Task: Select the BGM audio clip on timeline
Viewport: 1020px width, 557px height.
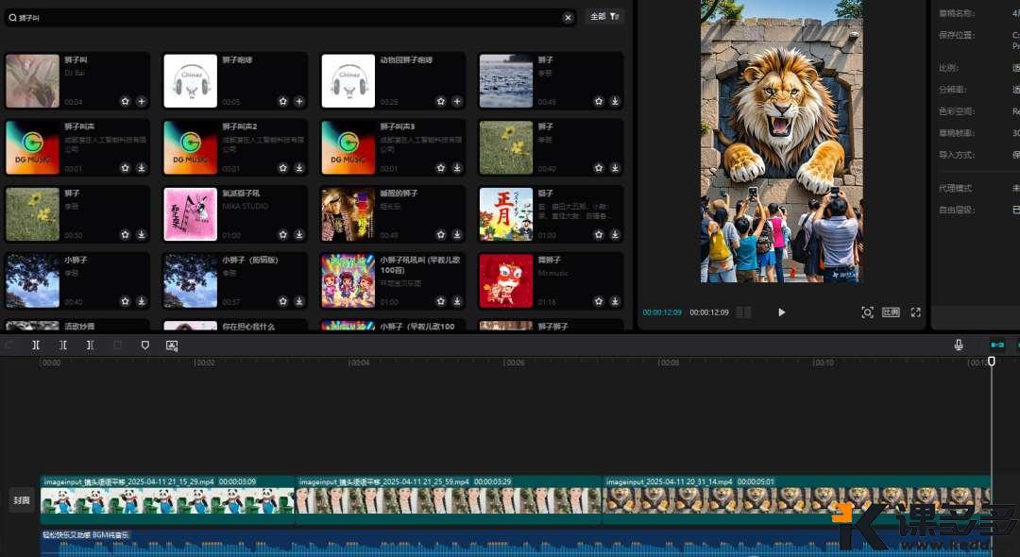Action: pyautogui.click(x=516, y=544)
